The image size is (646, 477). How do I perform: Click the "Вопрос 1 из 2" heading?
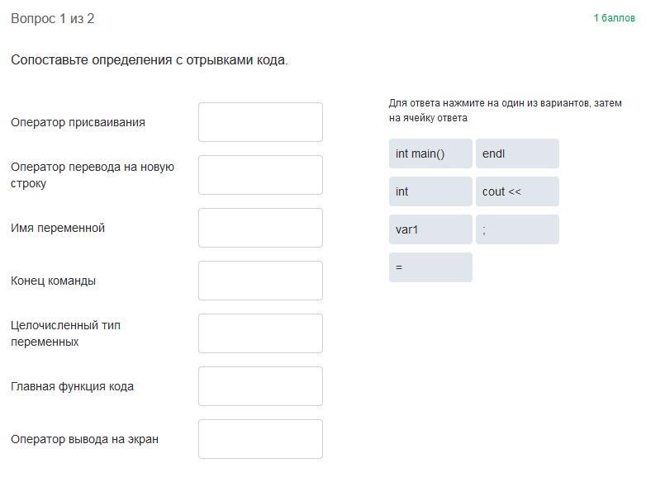53,18
